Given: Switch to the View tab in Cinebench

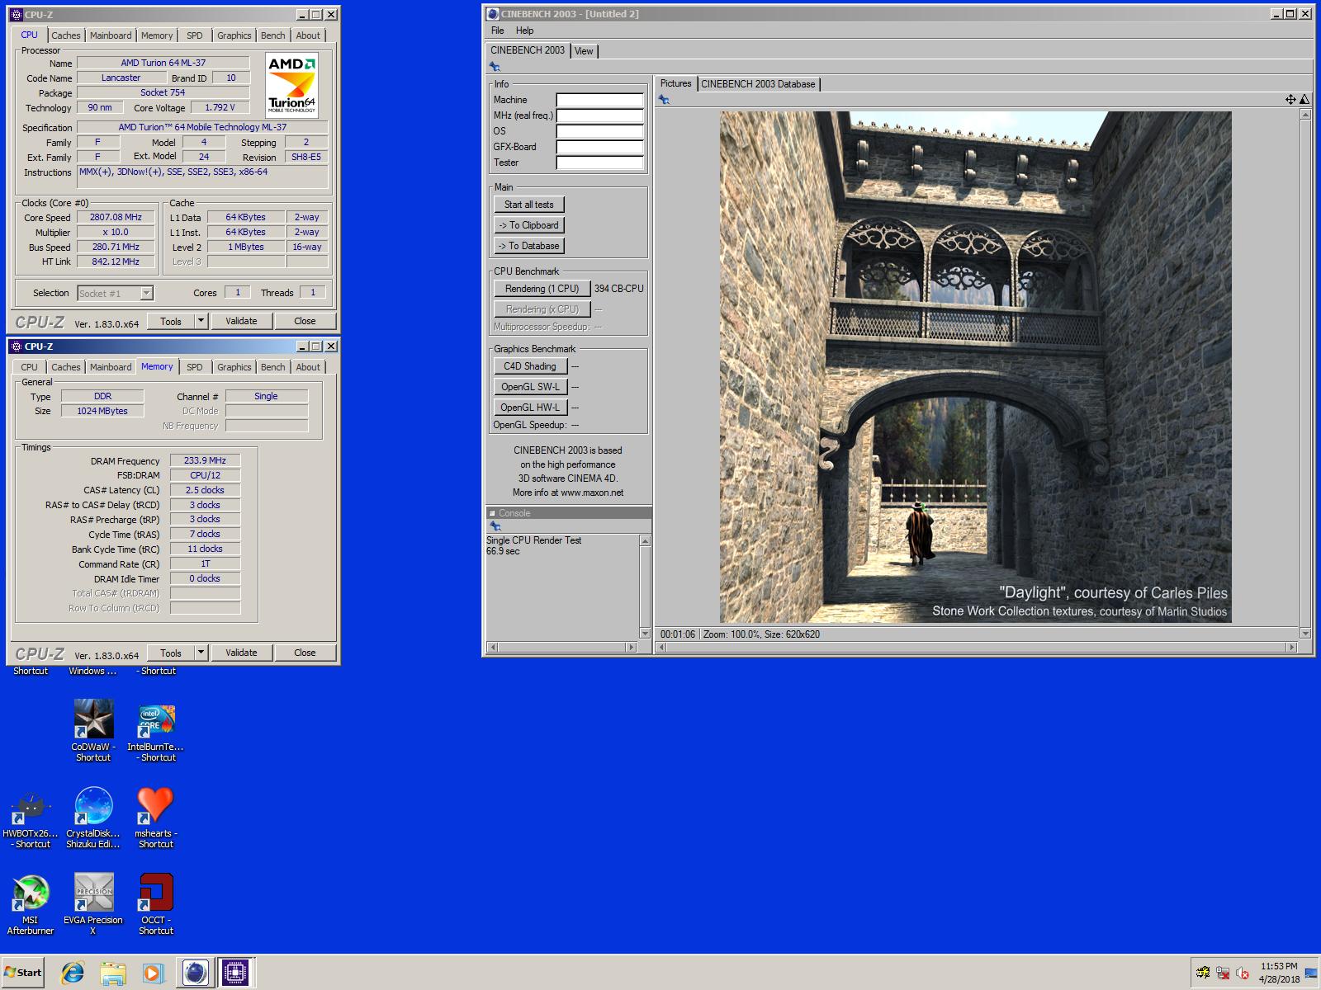Looking at the screenshot, I should coord(584,51).
